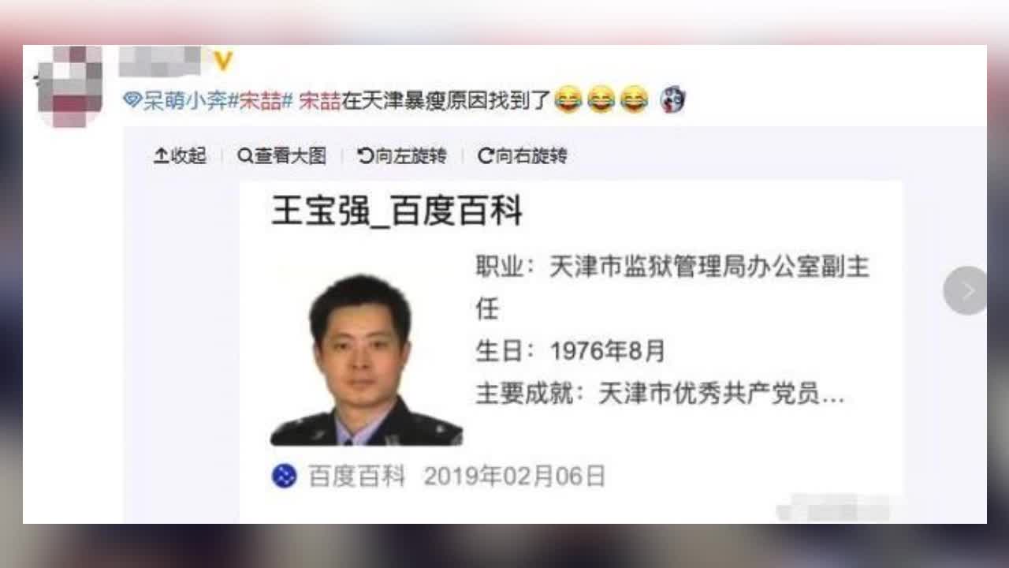Click the 向左旋转 label

click(x=411, y=156)
